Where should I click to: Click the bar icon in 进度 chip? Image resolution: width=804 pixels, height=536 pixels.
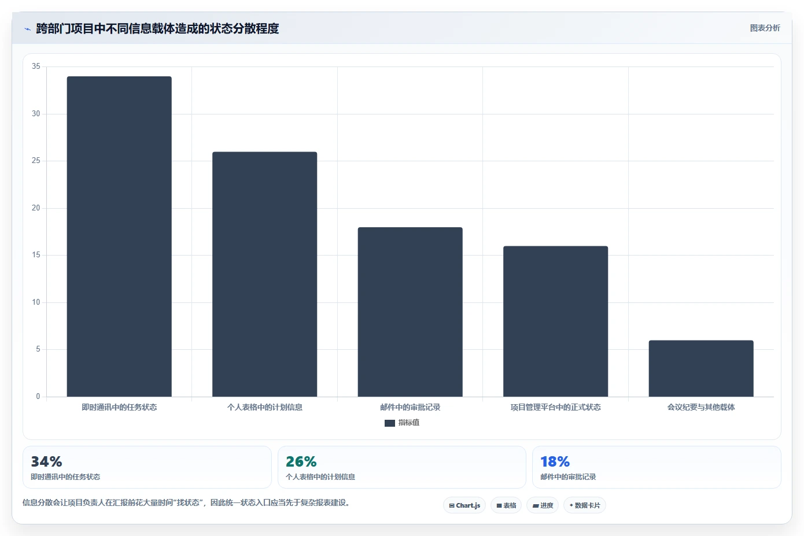536,506
